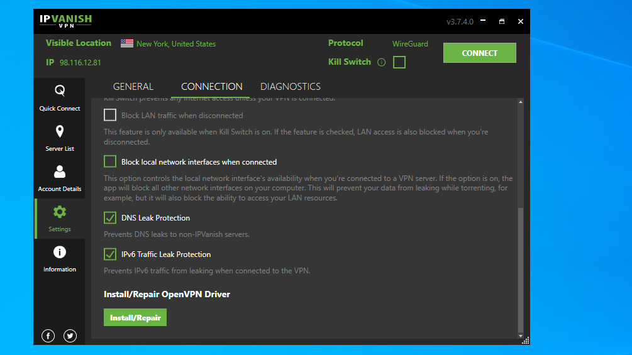
Task: Open Account Details person icon
Action: tap(60, 172)
